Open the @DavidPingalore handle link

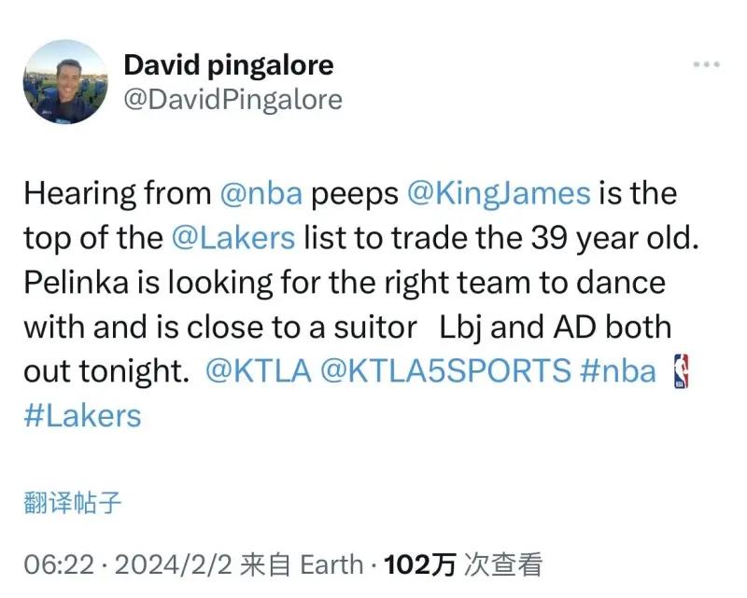pos(233,100)
